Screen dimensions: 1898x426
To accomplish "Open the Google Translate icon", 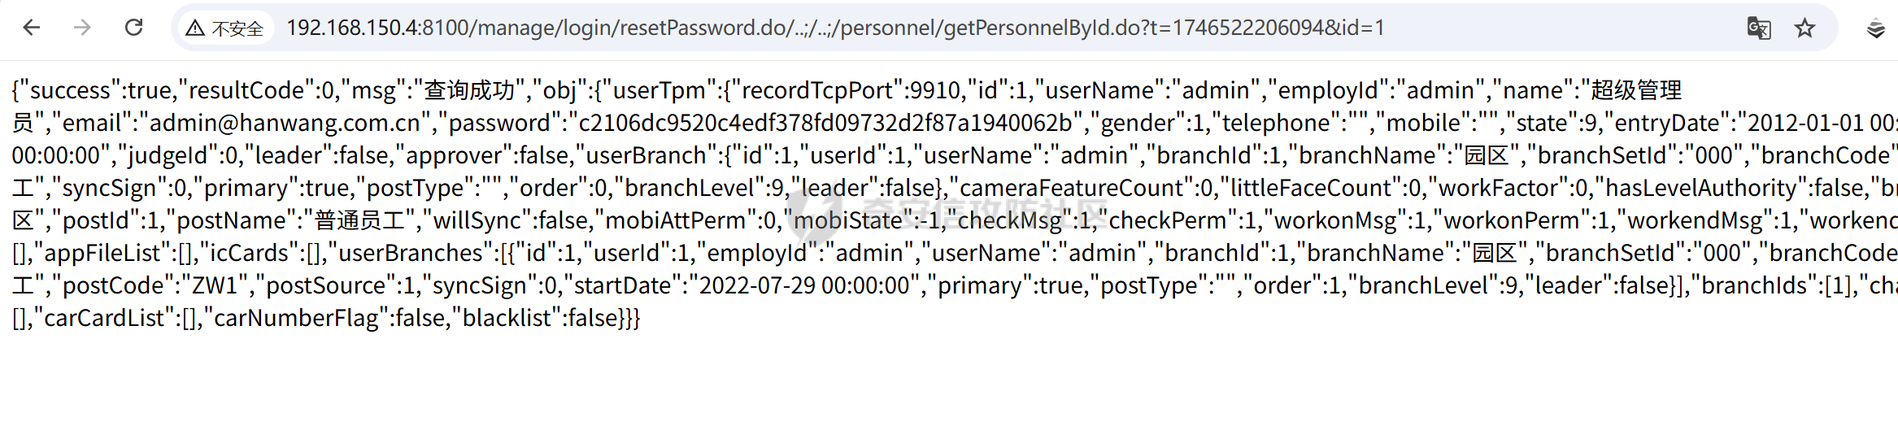I will [x=1759, y=28].
